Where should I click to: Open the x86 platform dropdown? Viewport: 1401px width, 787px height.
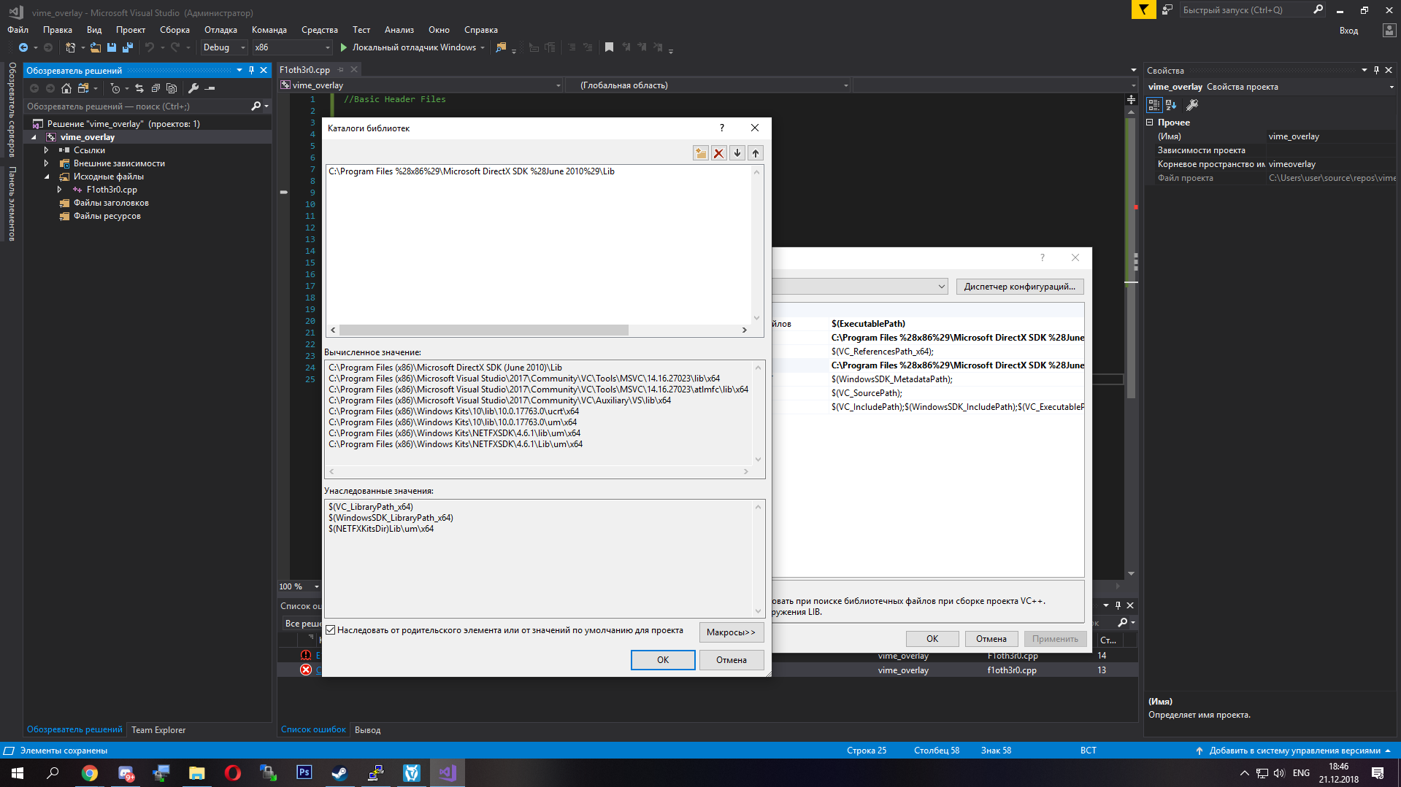click(x=292, y=47)
